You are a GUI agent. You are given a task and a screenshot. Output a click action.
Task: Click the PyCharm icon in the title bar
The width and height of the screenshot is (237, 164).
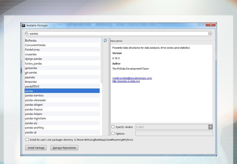(23, 26)
